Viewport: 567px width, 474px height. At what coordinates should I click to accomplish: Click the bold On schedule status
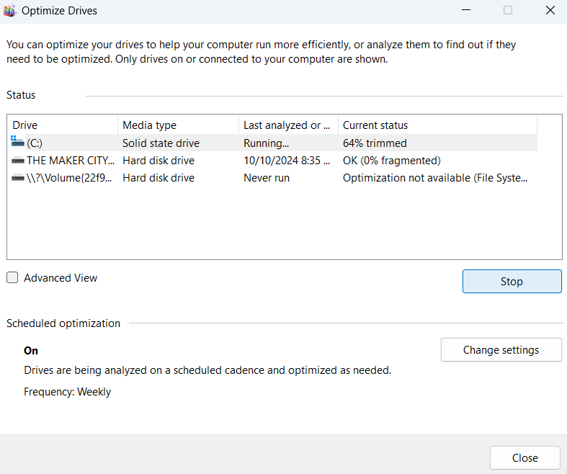[31, 351]
